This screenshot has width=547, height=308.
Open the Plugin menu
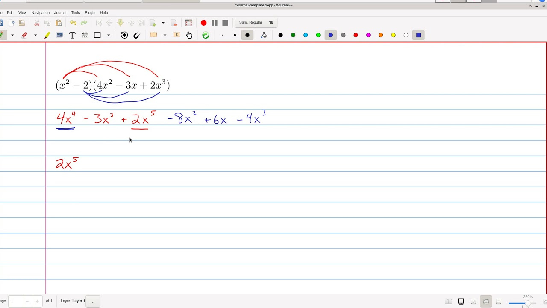click(90, 13)
